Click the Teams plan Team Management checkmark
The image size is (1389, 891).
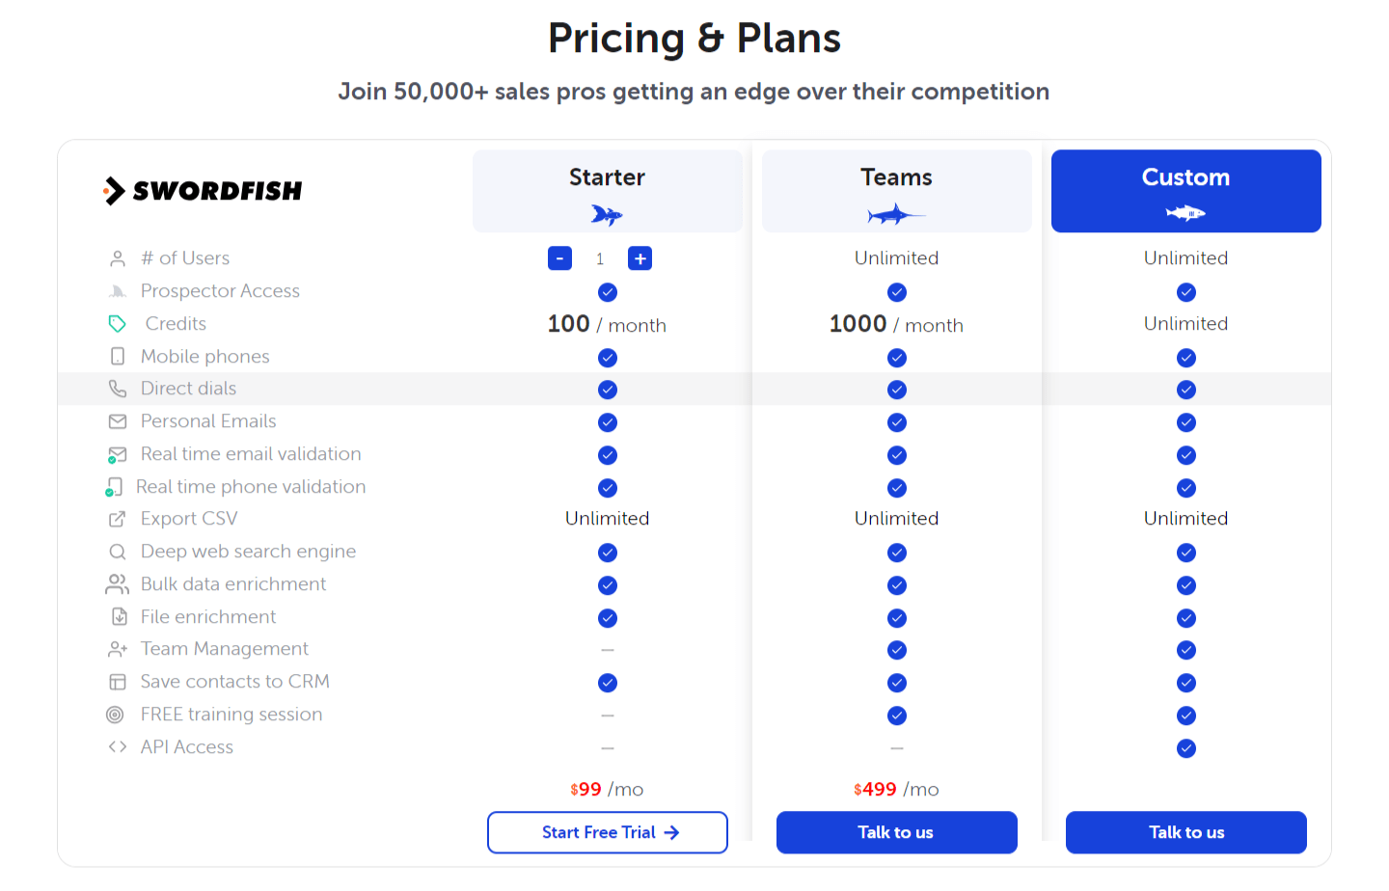point(897,650)
